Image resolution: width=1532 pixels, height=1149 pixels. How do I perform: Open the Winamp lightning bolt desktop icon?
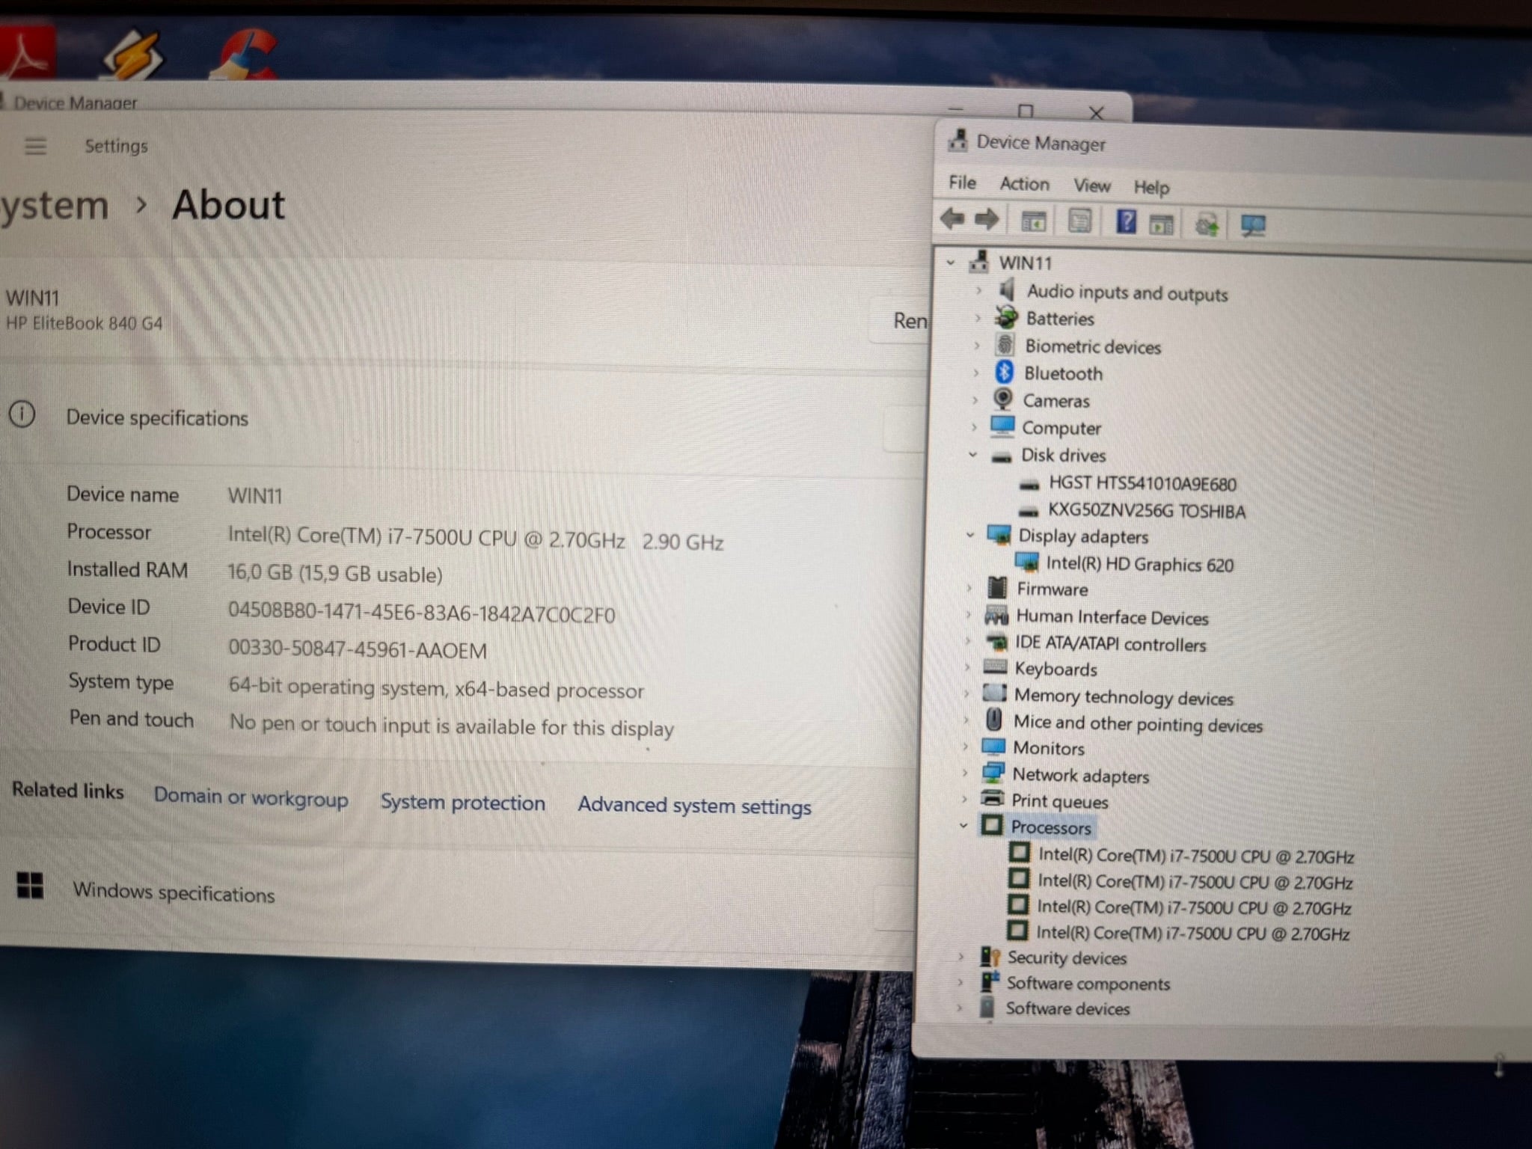(133, 55)
